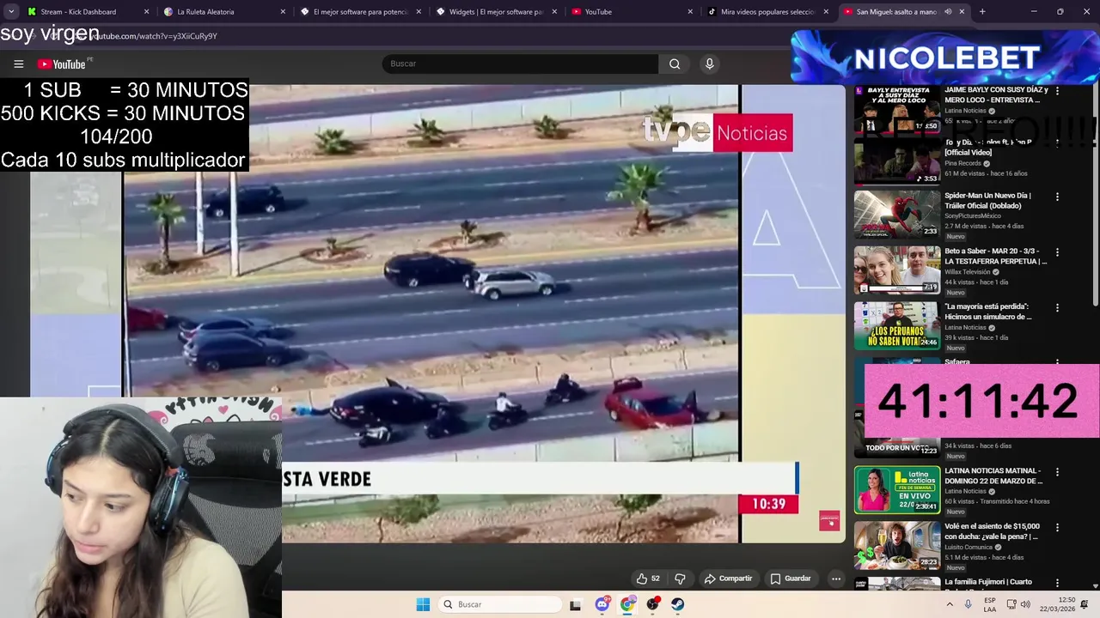
Task: Open options for La mayoría está perdida row
Action: 1057,307
